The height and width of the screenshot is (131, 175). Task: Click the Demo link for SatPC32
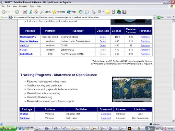(103, 45)
